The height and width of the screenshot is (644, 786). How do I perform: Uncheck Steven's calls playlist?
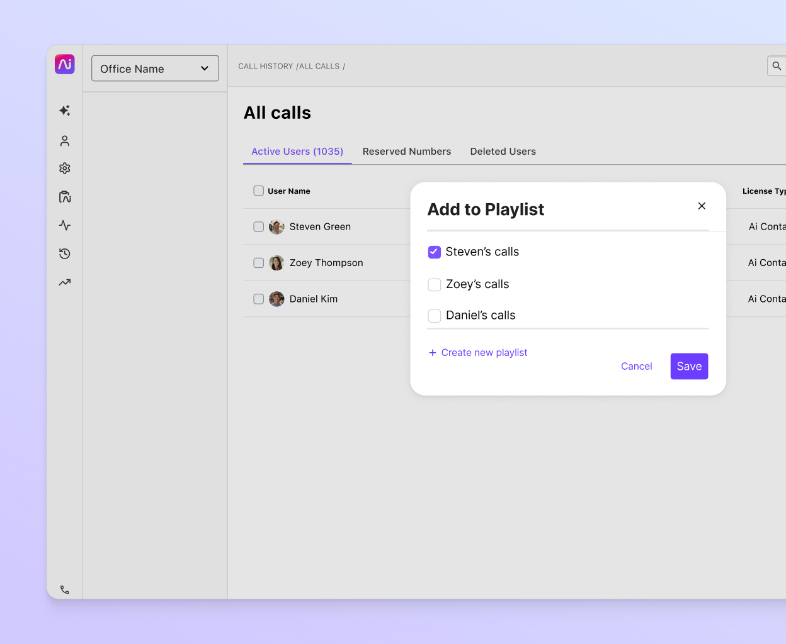[x=434, y=252]
